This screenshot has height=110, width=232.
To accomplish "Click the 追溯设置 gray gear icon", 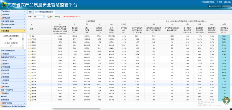I will click(2, 77).
